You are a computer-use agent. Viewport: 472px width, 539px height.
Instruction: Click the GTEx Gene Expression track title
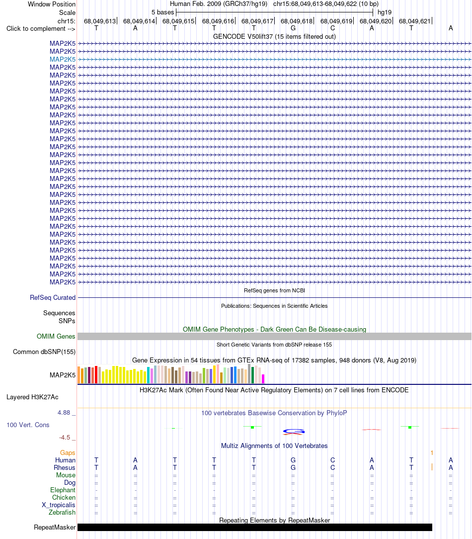274,360
